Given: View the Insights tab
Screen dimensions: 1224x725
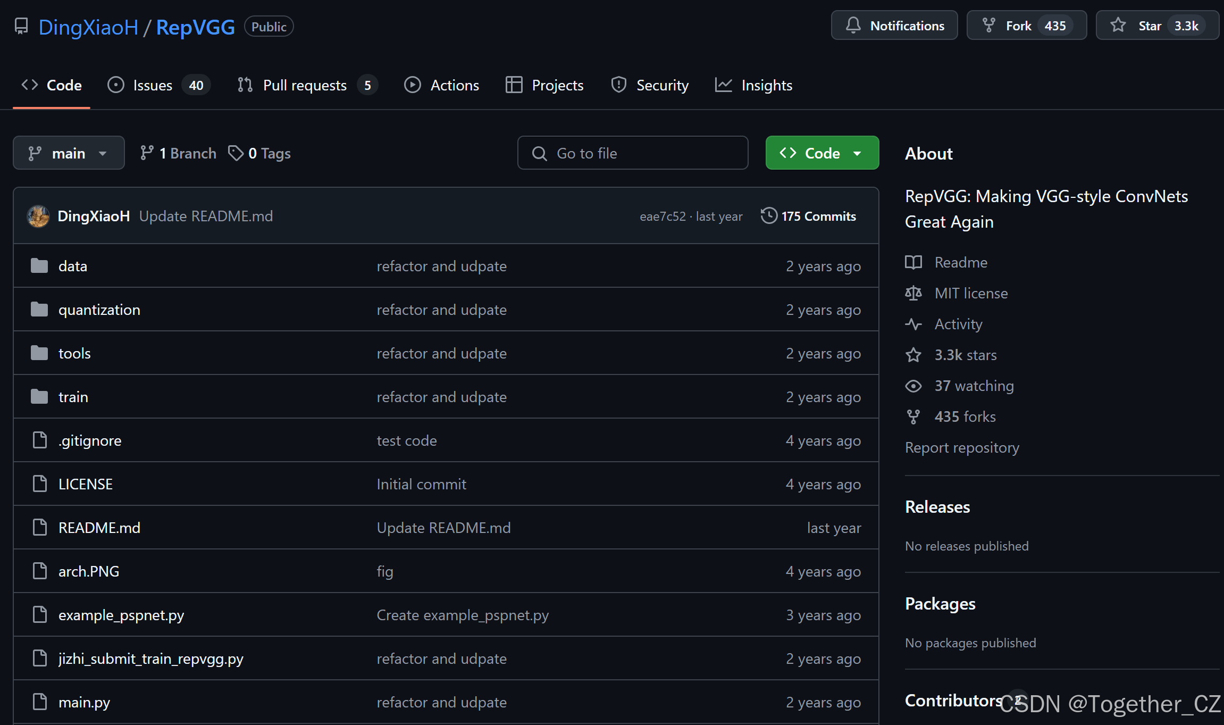Looking at the screenshot, I should coord(754,85).
